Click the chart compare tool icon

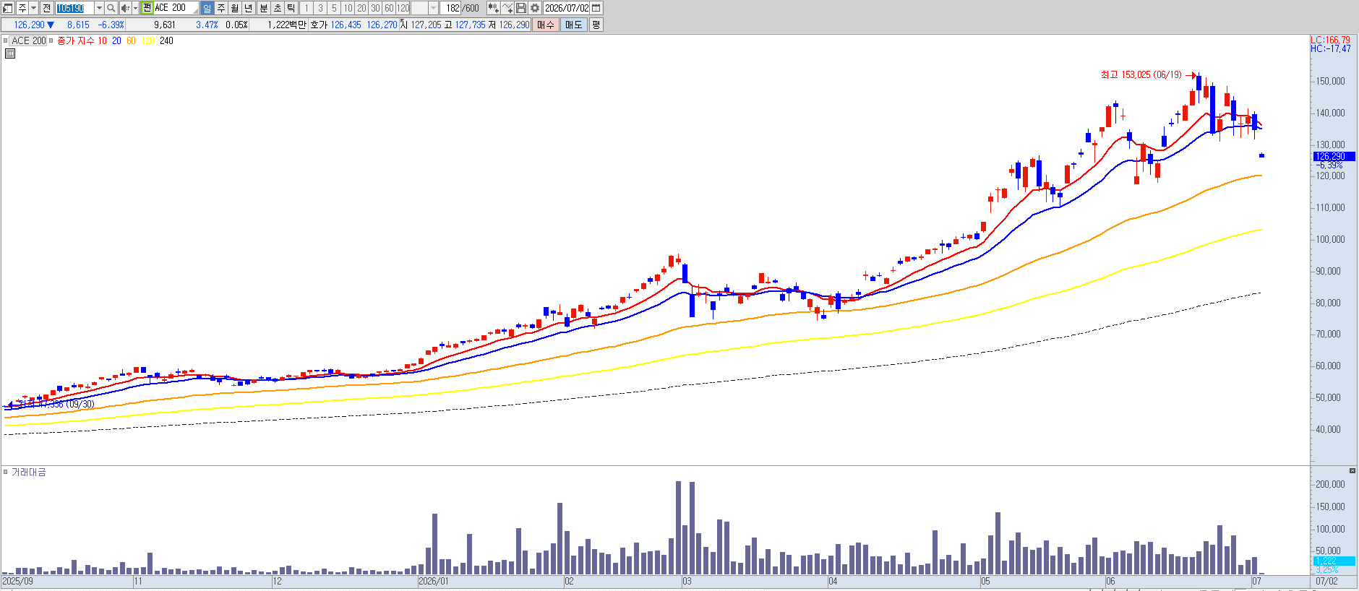493,8
